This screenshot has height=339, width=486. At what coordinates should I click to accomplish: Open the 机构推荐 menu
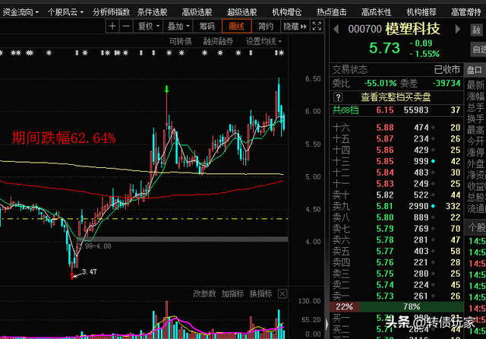pyautogui.click(x=421, y=12)
